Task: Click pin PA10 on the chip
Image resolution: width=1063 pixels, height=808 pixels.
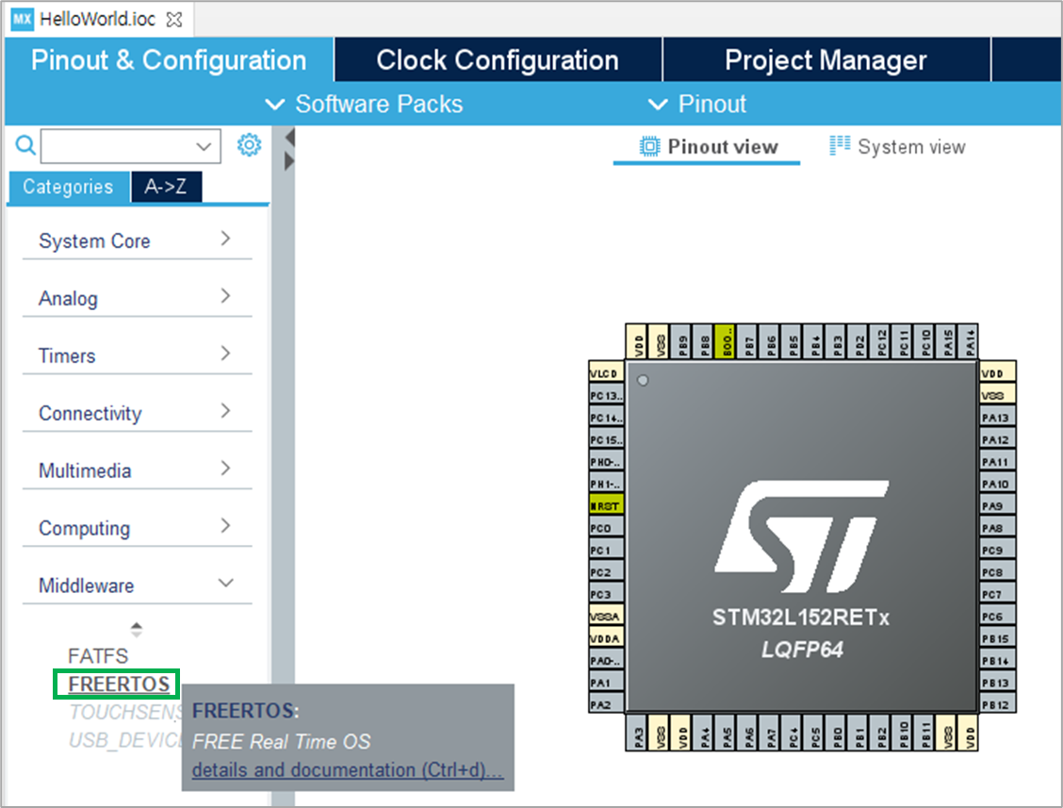Action: (997, 484)
